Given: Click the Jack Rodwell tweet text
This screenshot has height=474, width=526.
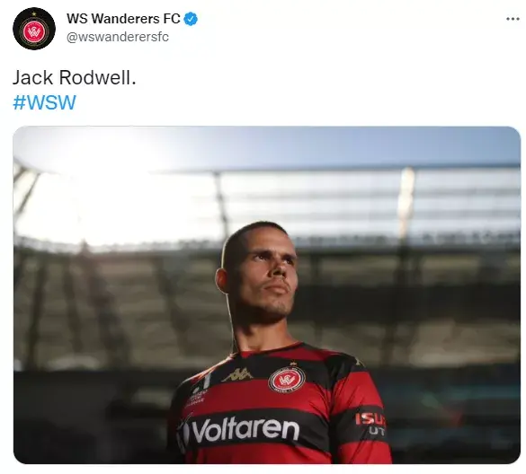Looking at the screenshot, I should click(74, 78).
